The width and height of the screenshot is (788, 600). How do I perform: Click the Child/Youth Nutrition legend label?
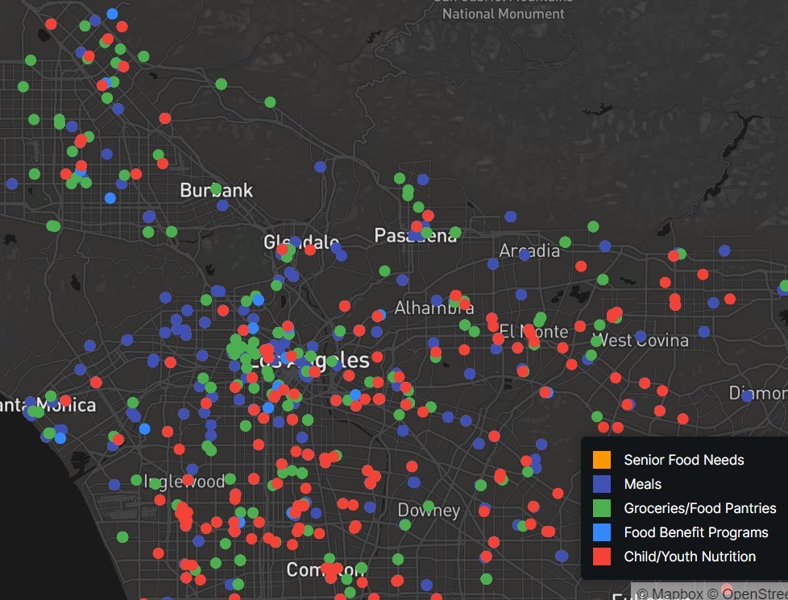689,557
